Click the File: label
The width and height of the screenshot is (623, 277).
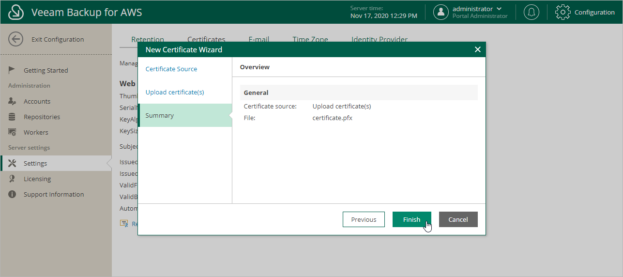tap(249, 118)
